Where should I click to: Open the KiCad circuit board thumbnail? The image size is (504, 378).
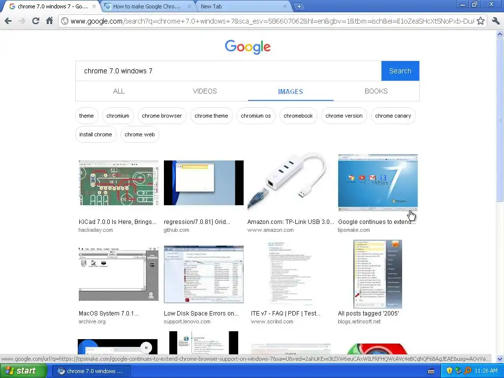pyautogui.click(x=118, y=183)
